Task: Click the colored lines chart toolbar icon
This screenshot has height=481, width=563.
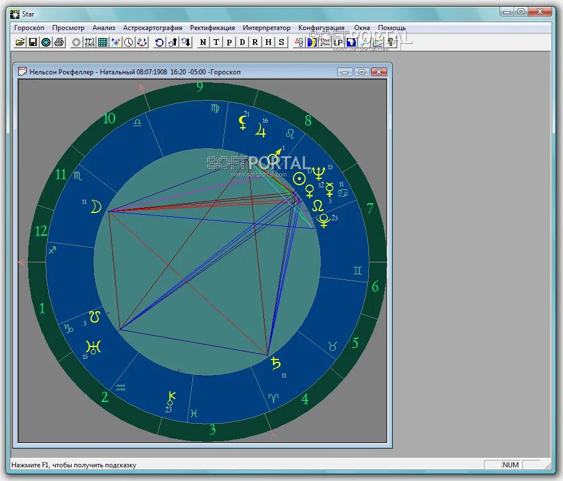Action: pos(377,43)
